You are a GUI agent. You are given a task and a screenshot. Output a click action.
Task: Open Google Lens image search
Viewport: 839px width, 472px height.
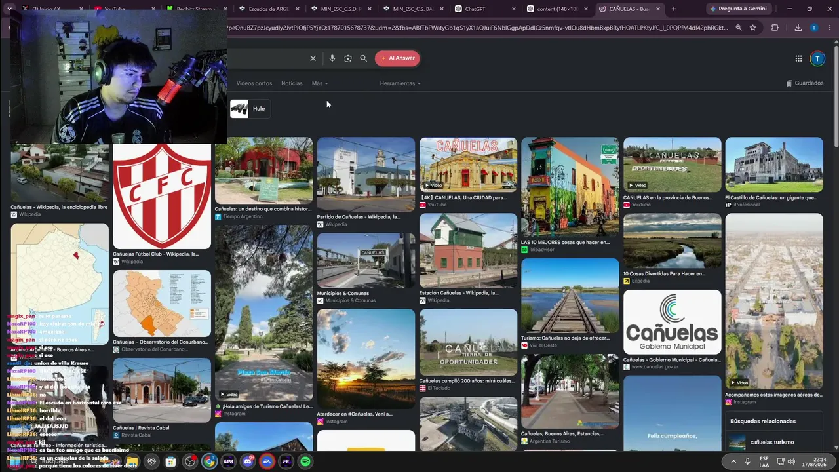point(348,58)
